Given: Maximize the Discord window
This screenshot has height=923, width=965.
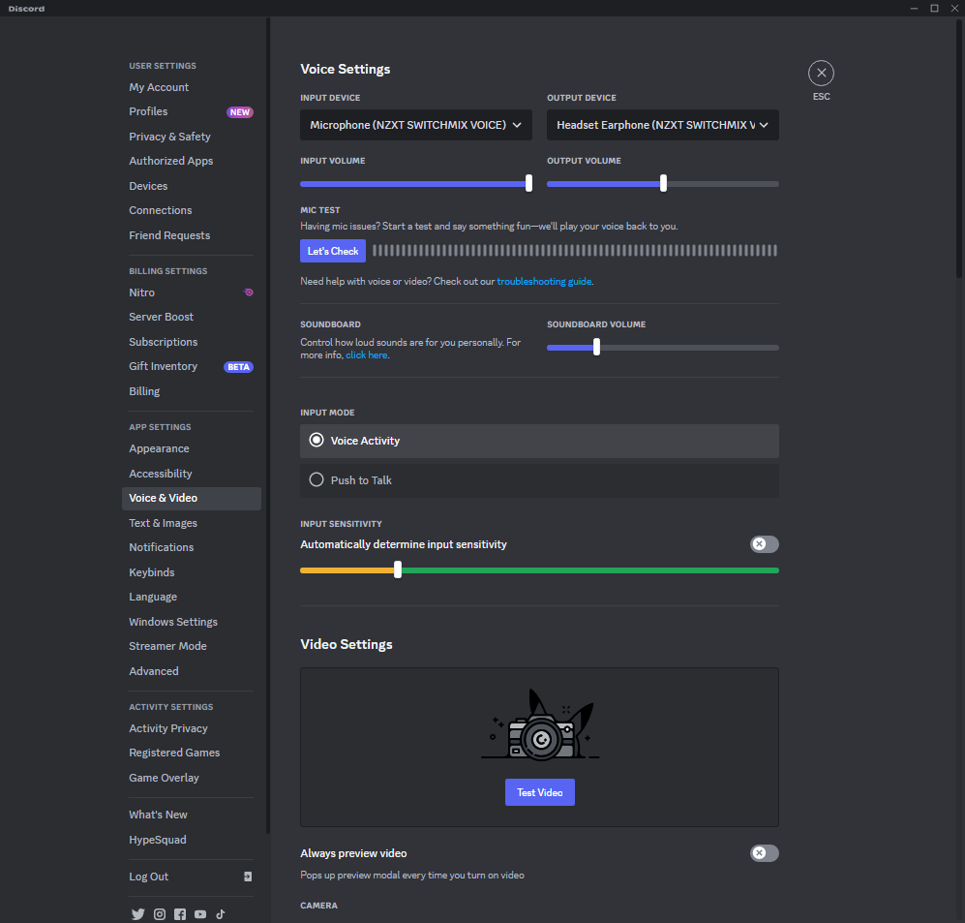Looking at the screenshot, I should point(934,8).
